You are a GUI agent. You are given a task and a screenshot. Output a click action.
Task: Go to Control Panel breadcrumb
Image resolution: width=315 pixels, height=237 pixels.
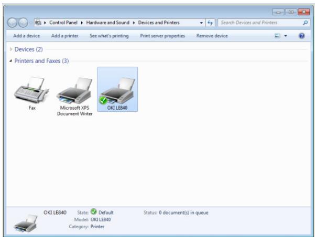63,22
